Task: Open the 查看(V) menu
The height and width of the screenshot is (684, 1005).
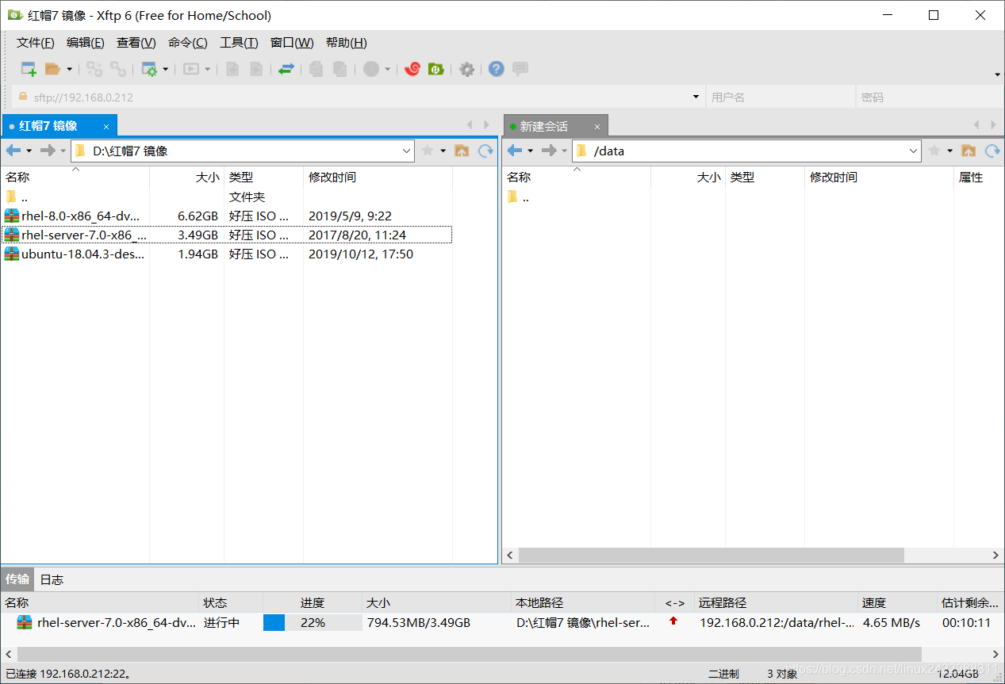Action: tap(136, 43)
